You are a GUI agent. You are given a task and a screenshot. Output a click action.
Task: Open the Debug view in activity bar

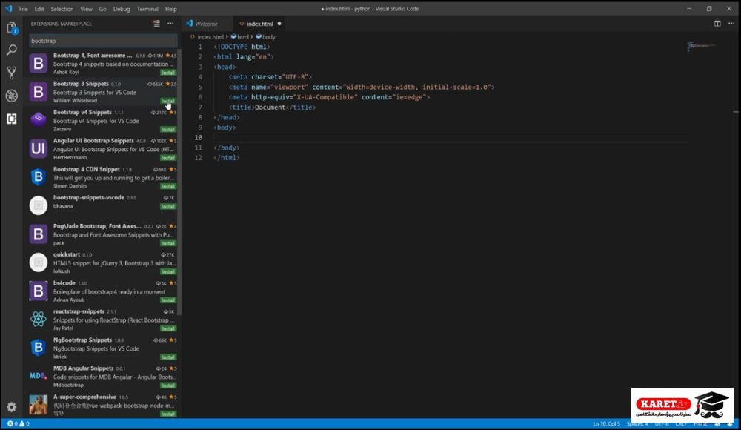pos(12,96)
